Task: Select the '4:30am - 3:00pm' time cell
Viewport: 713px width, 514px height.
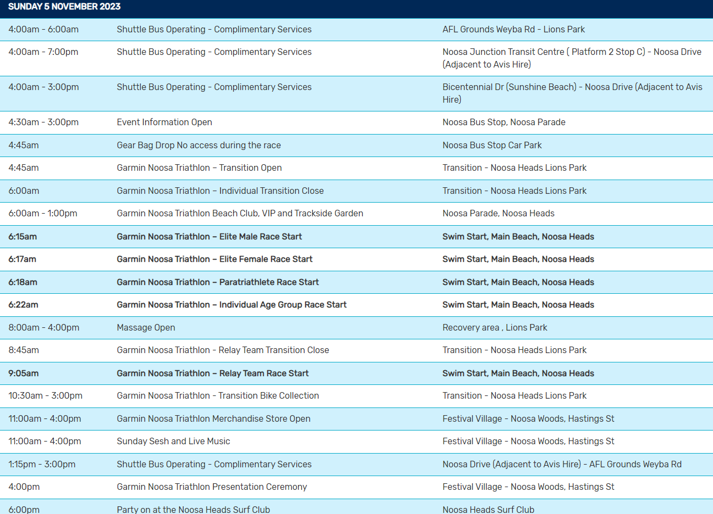Action: pyautogui.click(x=43, y=122)
